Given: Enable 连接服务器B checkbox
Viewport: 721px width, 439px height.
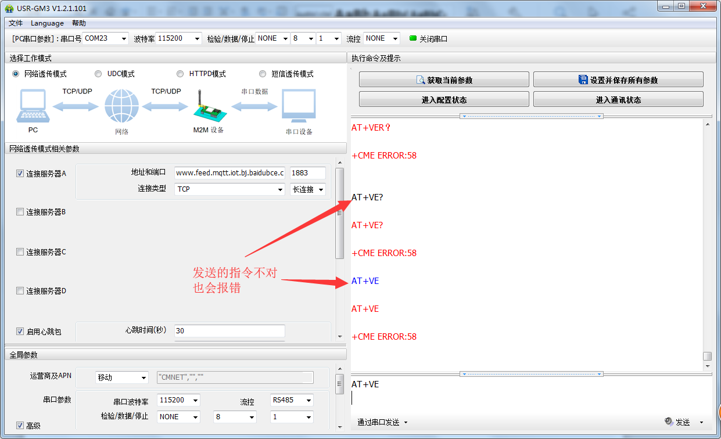Looking at the screenshot, I should tap(20, 212).
